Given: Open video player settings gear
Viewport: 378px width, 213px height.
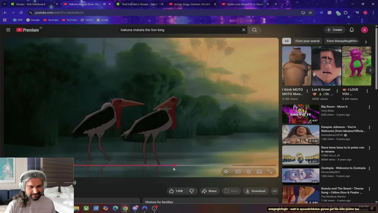Looking at the screenshot, I should pyautogui.click(x=249, y=172).
